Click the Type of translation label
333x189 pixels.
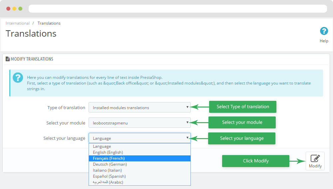click(66, 107)
